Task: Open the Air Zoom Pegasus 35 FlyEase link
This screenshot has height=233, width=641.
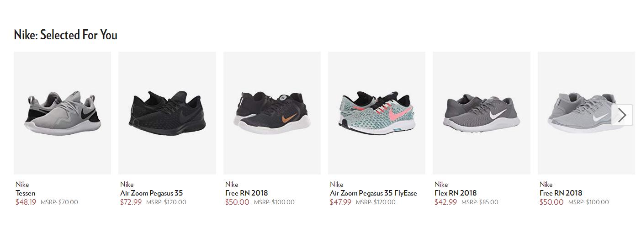Action: (373, 193)
